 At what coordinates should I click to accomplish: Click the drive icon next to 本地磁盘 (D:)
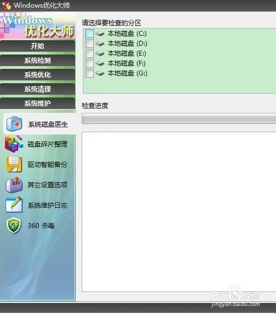pos(100,44)
